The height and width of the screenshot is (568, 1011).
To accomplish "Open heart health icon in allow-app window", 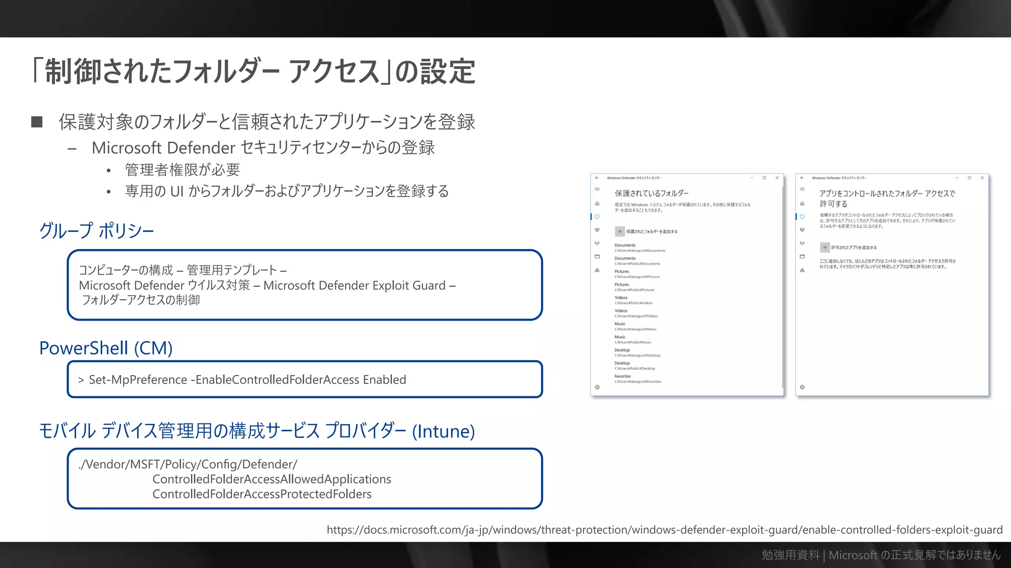I will pos(802,230).
